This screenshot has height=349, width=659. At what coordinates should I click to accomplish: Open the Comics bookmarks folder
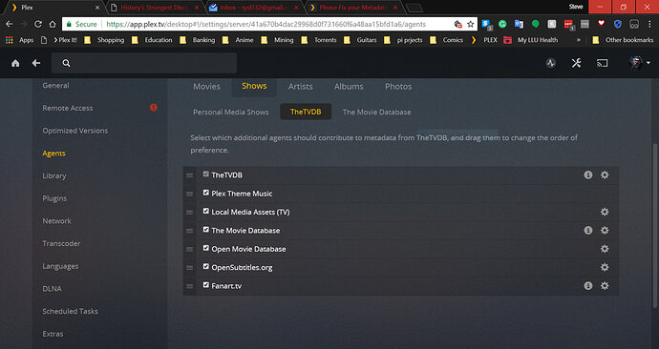[x=447, y=40]
